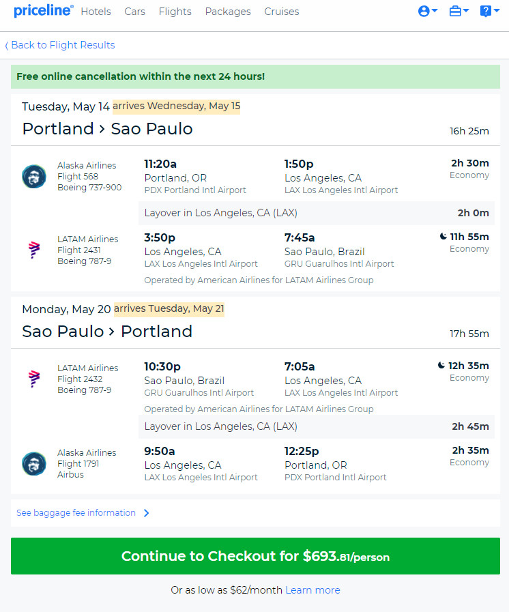Expand the dropdown arrow next to help icon
Image resolution: width=509 pixels, height=612 pixels.
[x=497, y=11]
